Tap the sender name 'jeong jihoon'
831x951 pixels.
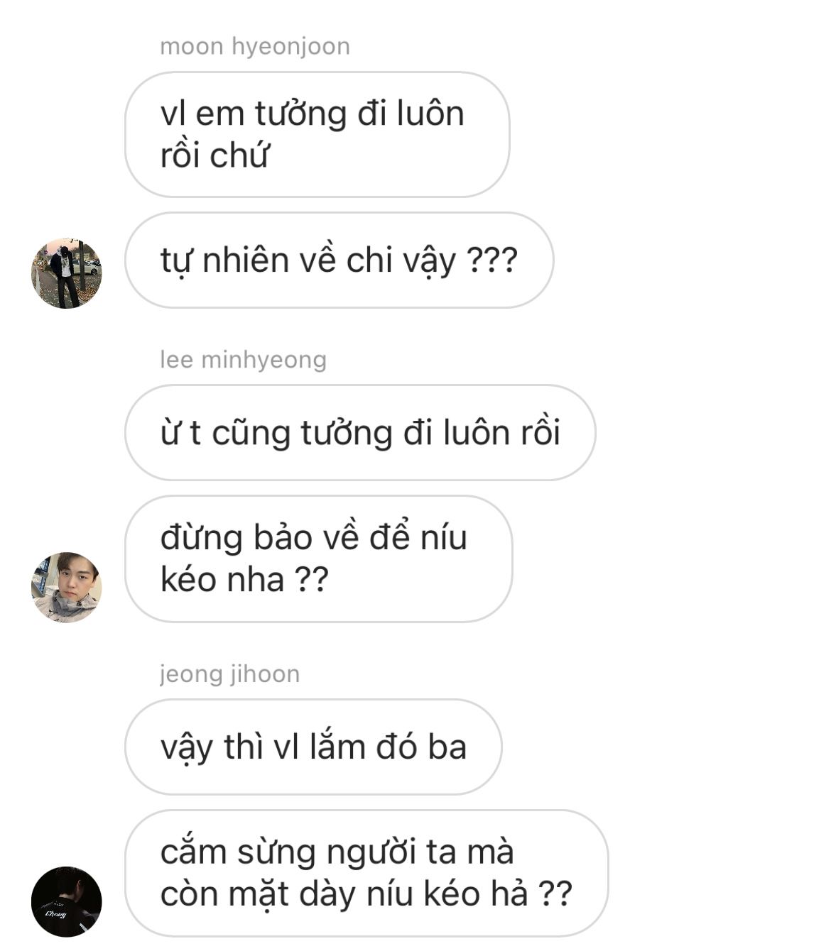tap(229, 674)
